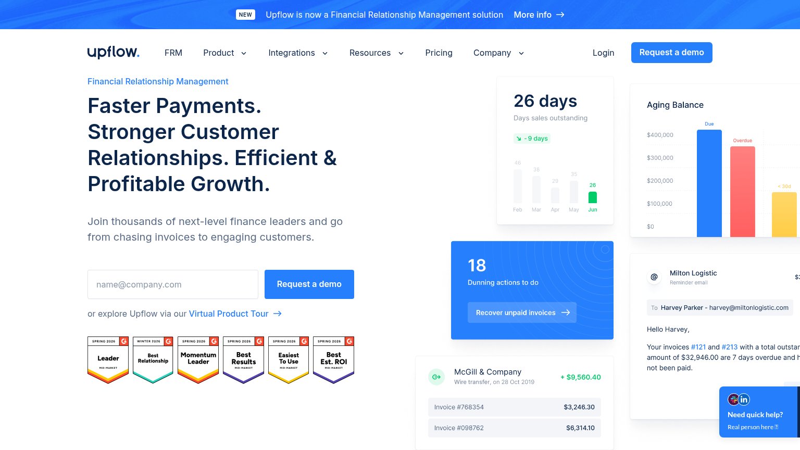Viewport: 800px width, 450px height.
Task: Click the green transfer icon beside McGill & Company
Action: coord(436,377)
